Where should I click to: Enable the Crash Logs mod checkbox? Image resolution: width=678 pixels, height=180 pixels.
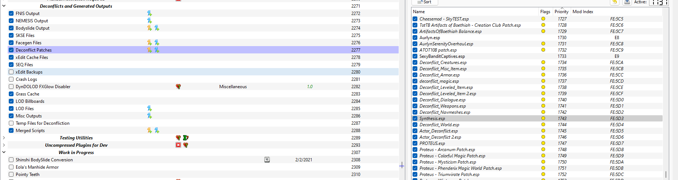pos(11,79)
